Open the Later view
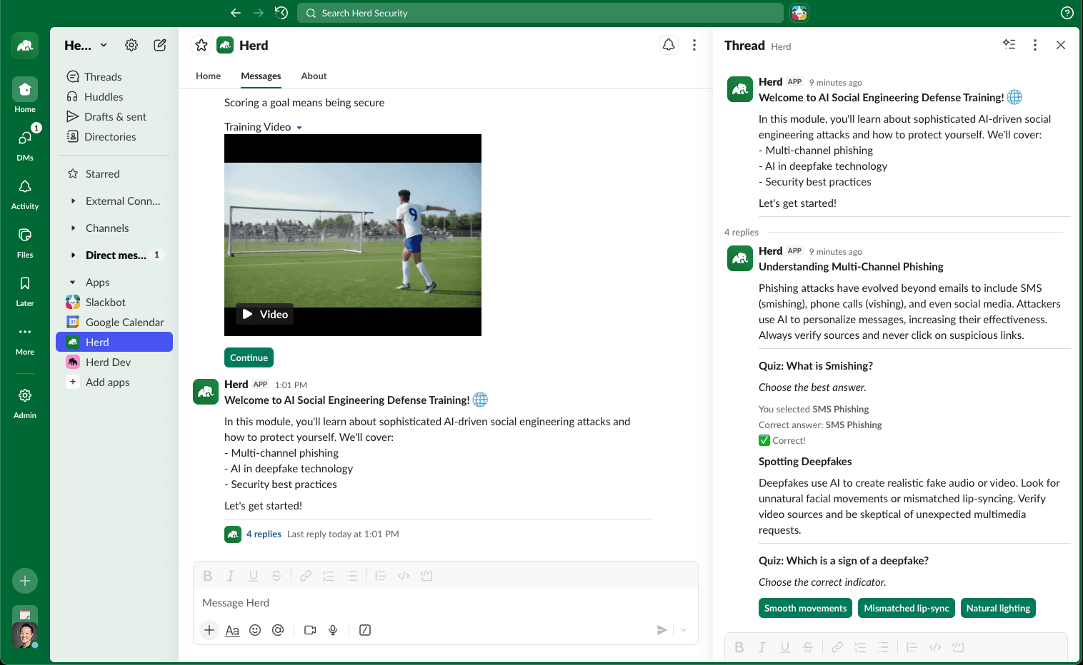 [24, 288]
